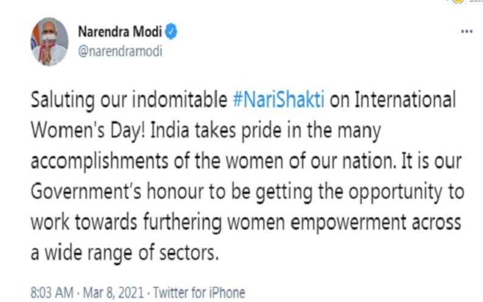Click the 8:03 AM timestamp
This screenshot has width=483, height=302.
(x=52, y=292)
